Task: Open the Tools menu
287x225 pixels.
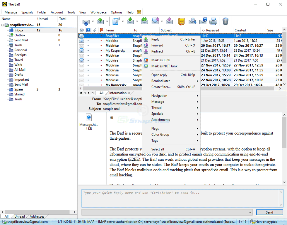Action: [x=71, y=12]
